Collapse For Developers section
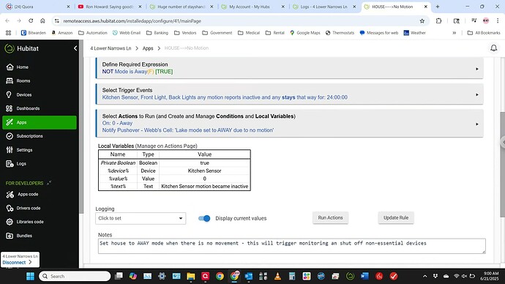The image size is (505, 284). [x=49, y=183]
